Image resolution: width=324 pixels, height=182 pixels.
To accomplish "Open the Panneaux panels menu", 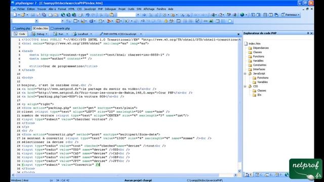I will (x=290, y=15).
